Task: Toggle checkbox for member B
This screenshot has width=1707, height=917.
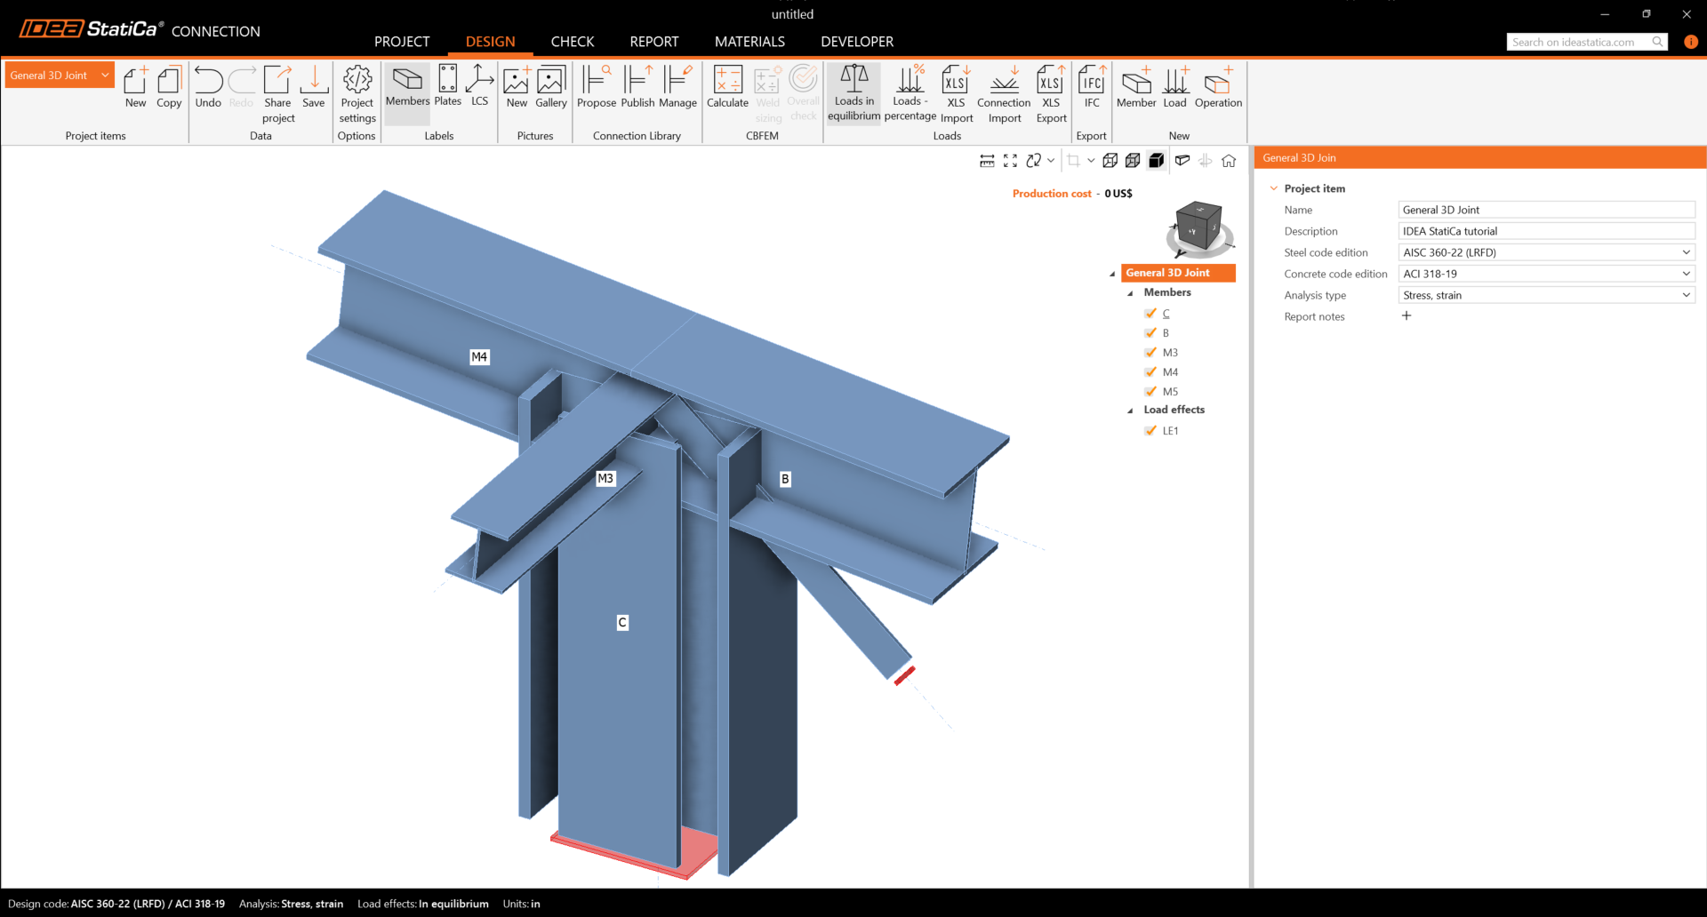Action: tap(1151, 333)
